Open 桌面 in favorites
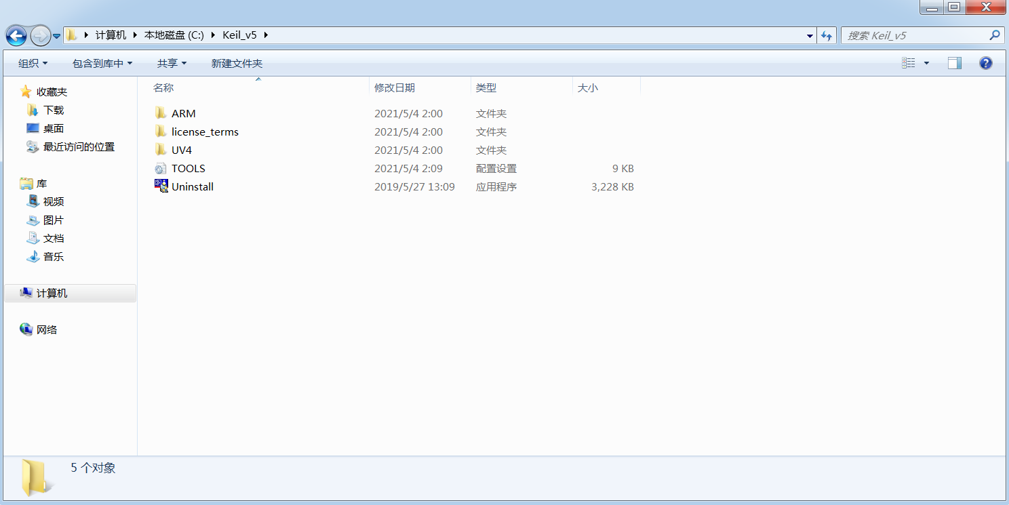 pos(54,129)
